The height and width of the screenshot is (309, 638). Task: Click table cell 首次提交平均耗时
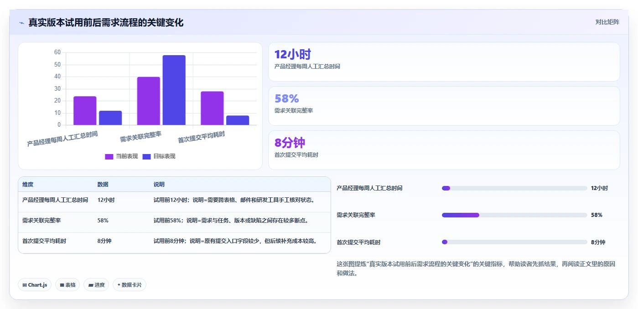pos(44,241)
